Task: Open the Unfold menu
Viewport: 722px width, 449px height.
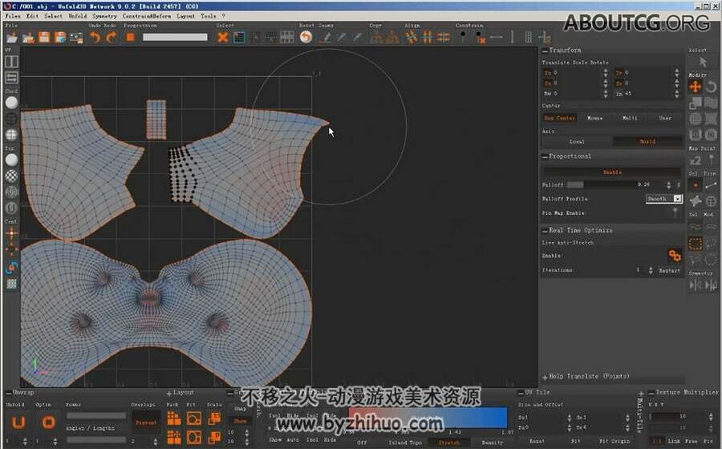Action: [78, 16]
